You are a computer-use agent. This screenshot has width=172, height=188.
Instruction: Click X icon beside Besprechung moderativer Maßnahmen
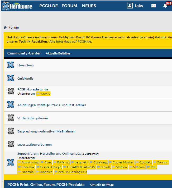pyautogui.click(x=11, y=131)
